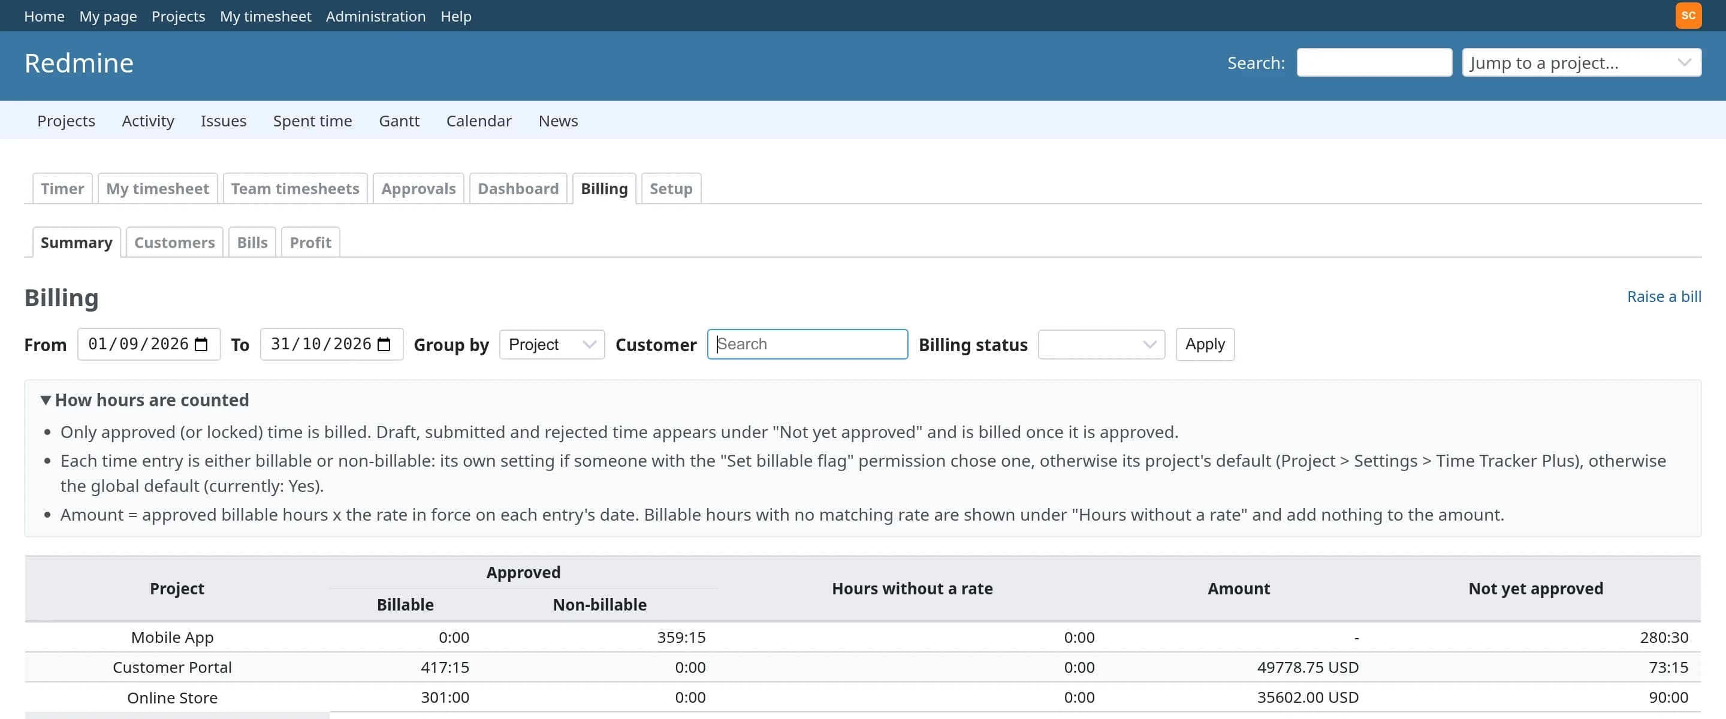Open the Spent time navigation link
The height and width of the screenshot is (719, 1726).
[312, 120]
